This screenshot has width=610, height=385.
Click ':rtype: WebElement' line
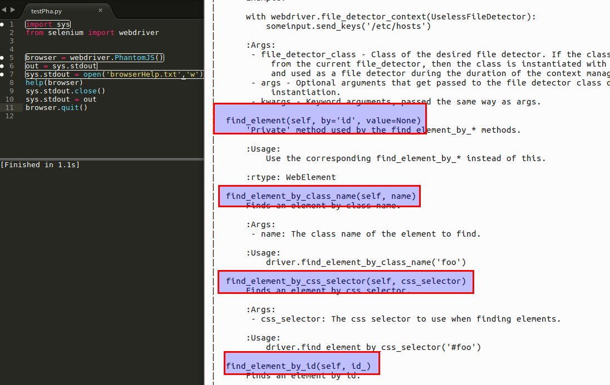[x=291, y=178]
